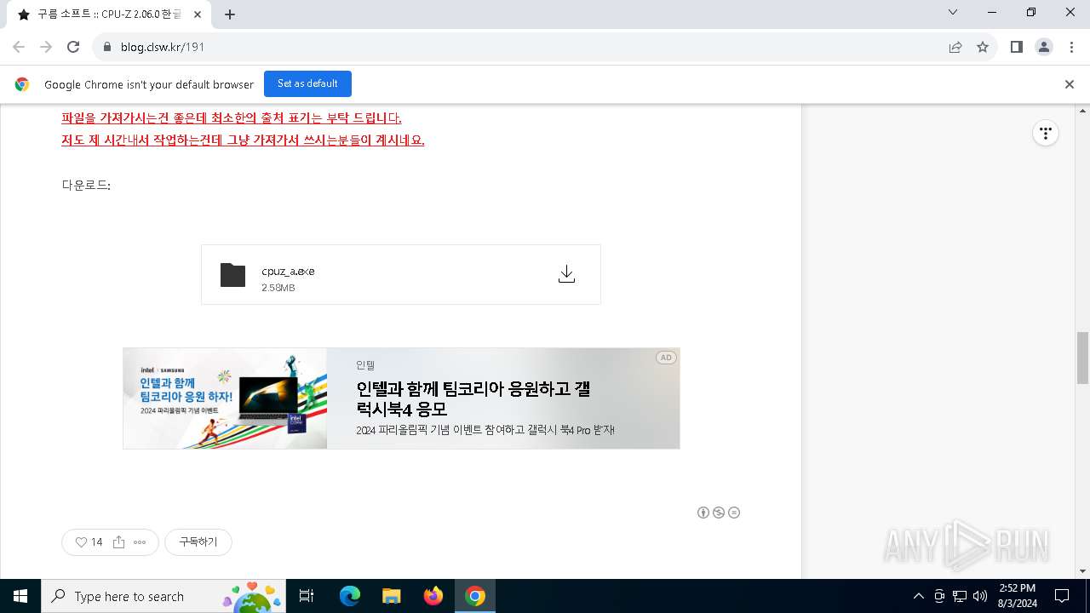The height and width of the screenshot is (613, 1090).
Task: Open the notification center icon
Action: point(1062,596)
